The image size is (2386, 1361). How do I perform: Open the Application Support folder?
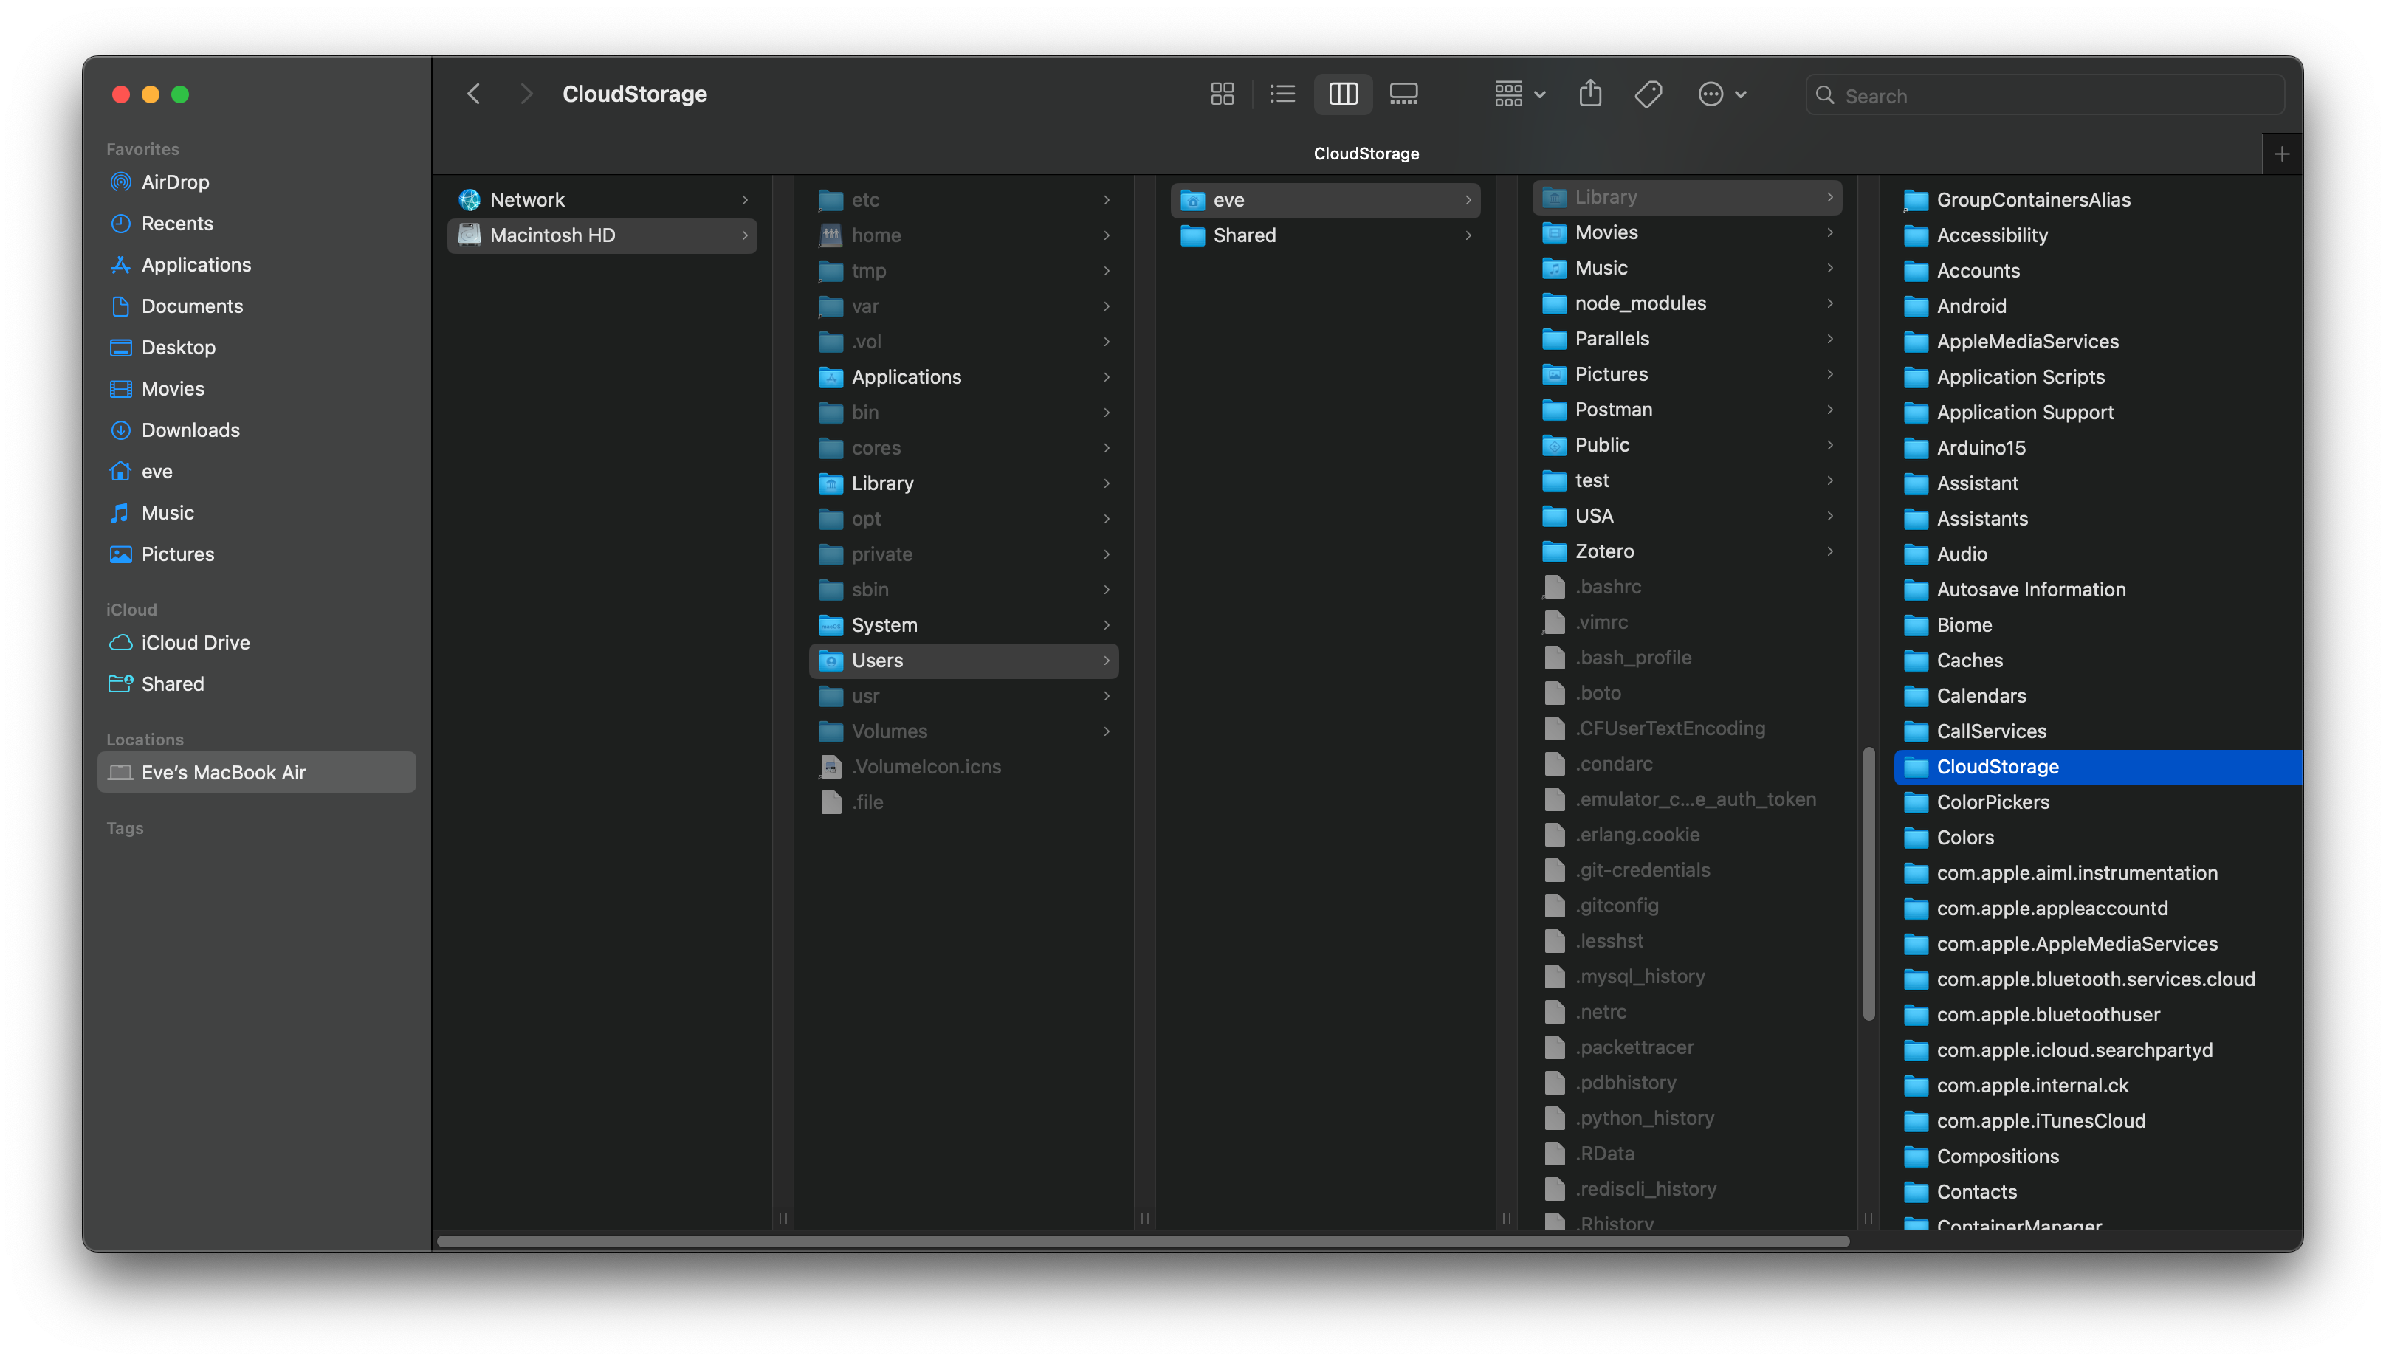[x=2025, y=411]
